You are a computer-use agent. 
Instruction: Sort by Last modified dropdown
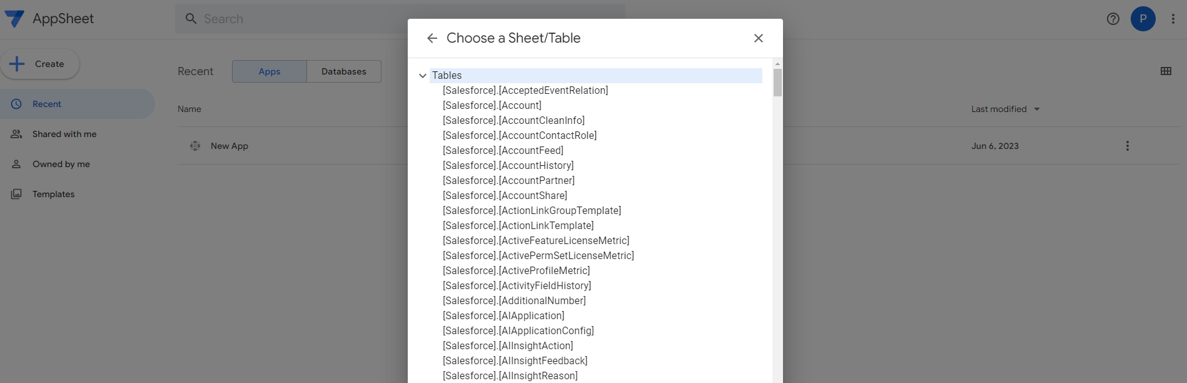point(1006,109)
